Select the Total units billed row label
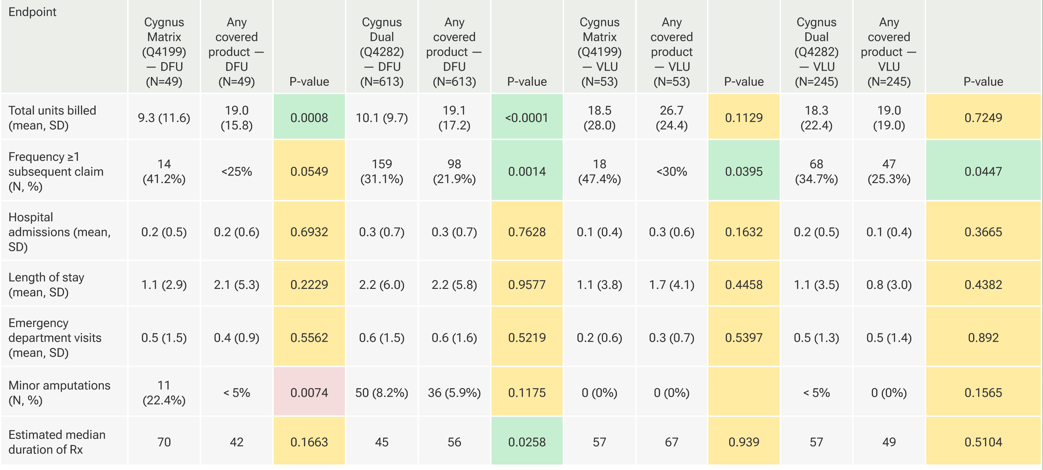Image resolution: width=1043 pixels, height=470 pixels. [x=52, y=117]
